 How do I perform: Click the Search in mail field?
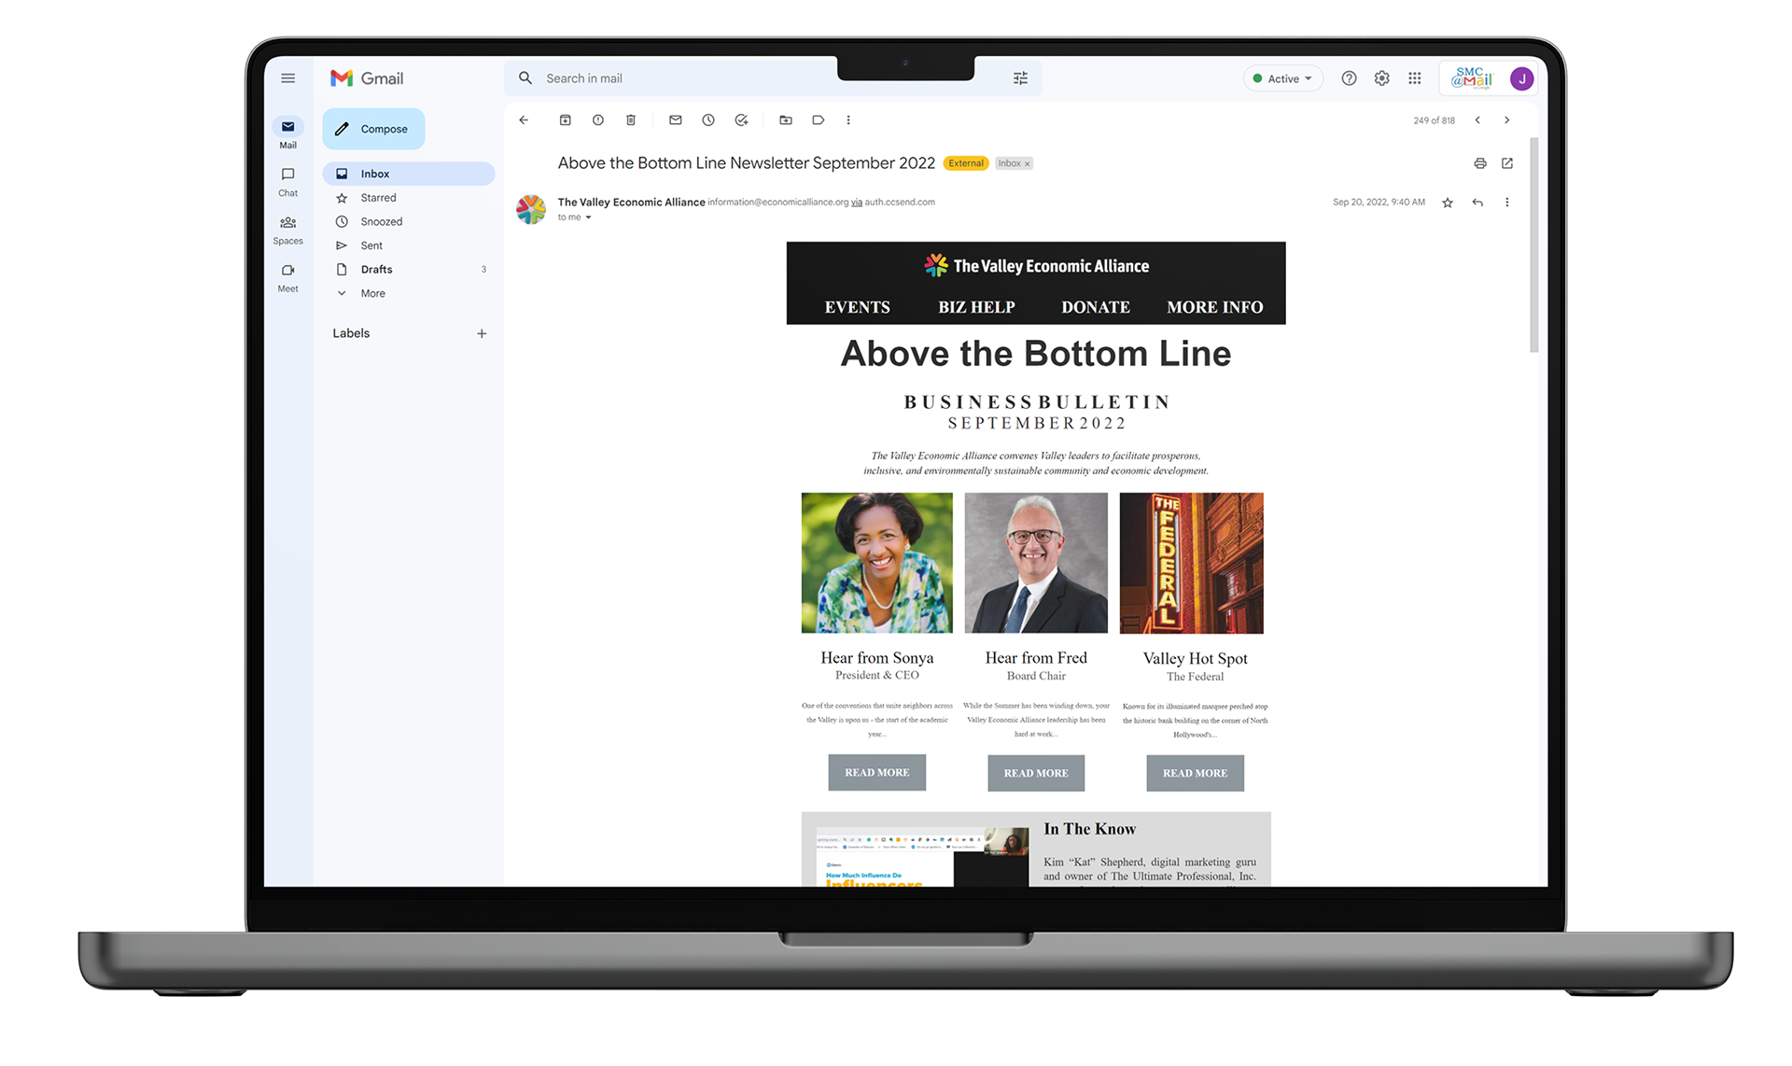pos(775,78)
